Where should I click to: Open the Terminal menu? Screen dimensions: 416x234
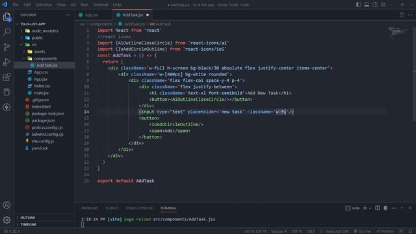100,5
